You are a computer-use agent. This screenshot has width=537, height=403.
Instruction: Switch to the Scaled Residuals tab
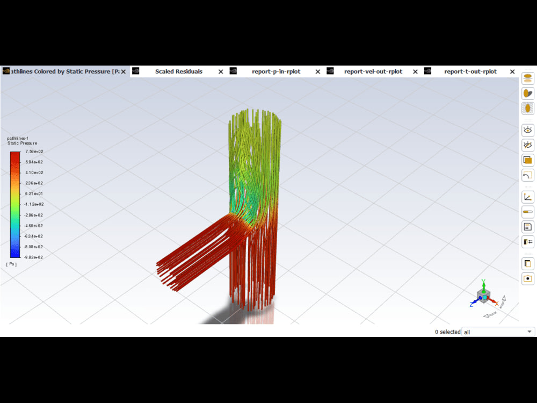(178, 71)
